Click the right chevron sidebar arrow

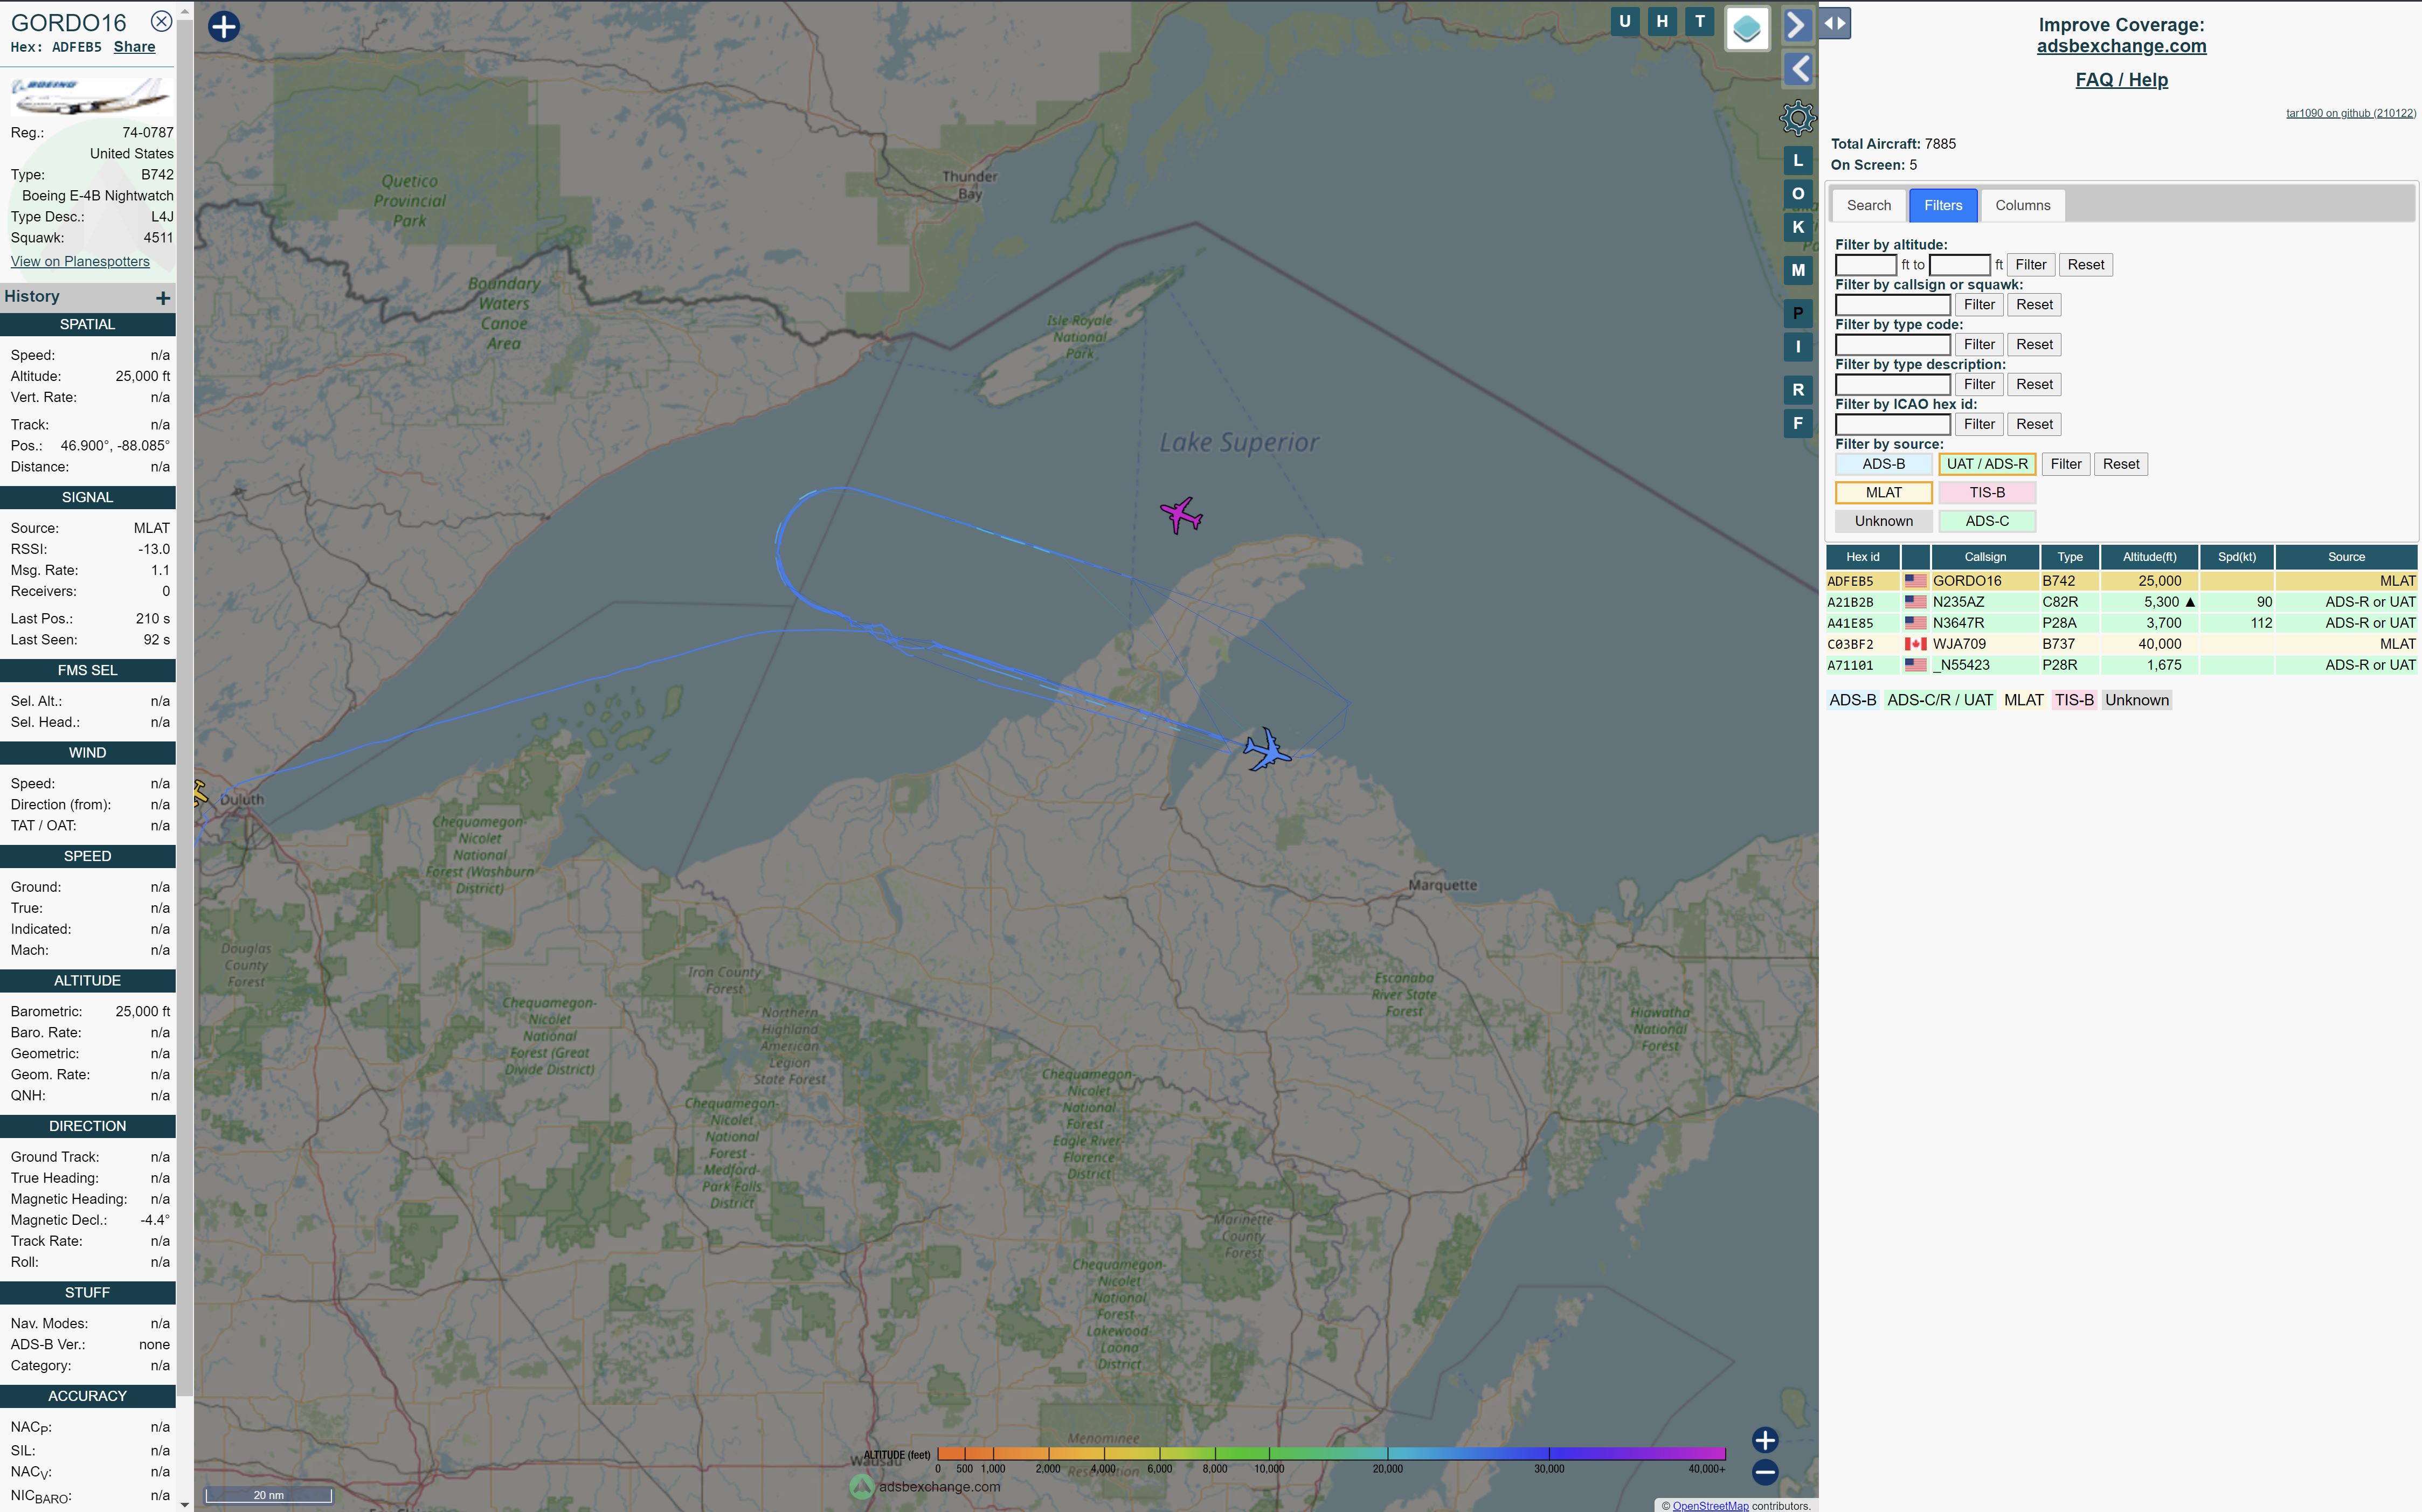click(1797, 25)
